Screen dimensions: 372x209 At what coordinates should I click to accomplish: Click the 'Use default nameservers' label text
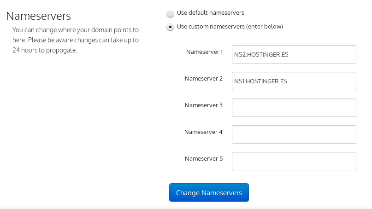tap(211, 12)
